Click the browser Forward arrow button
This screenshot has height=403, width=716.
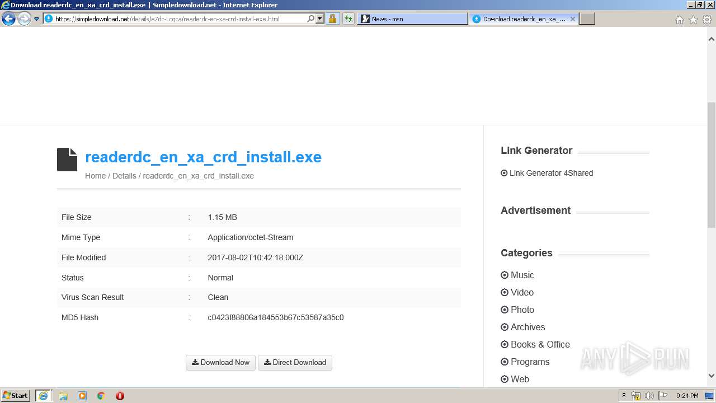[x=24, y=19]
